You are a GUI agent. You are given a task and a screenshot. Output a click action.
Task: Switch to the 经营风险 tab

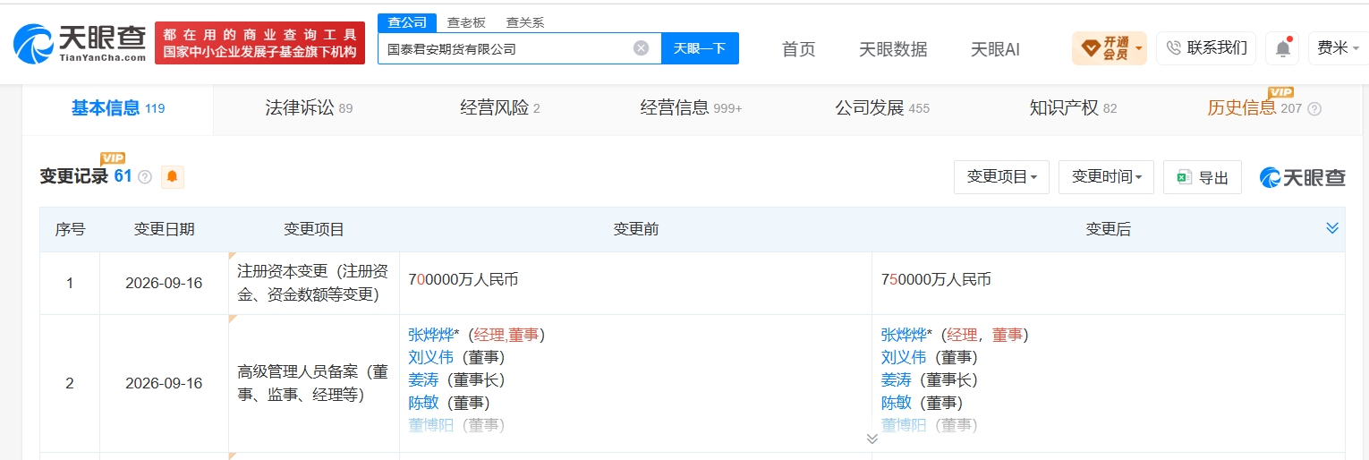(x=500, y=108)
